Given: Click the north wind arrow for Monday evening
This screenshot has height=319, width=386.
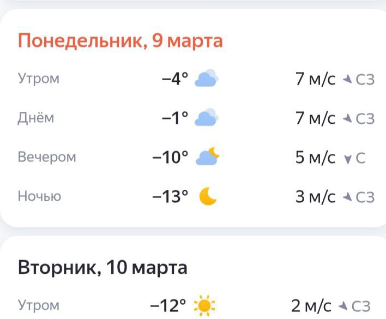Looking at the screenshot, I should point(347,158).
